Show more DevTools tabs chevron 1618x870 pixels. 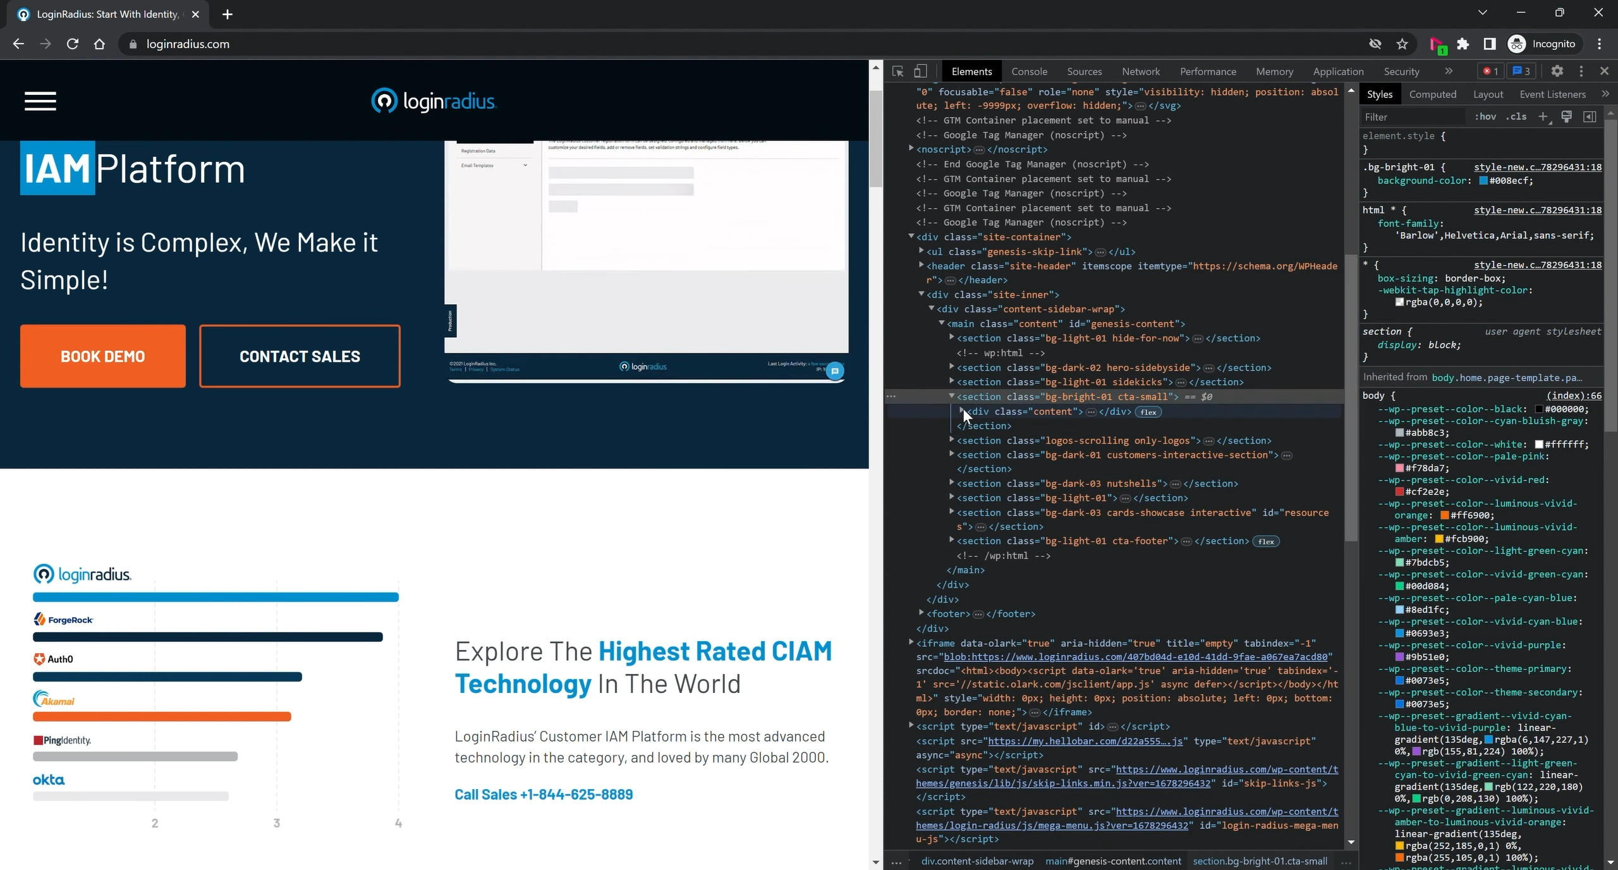(x=1449, y=71)
